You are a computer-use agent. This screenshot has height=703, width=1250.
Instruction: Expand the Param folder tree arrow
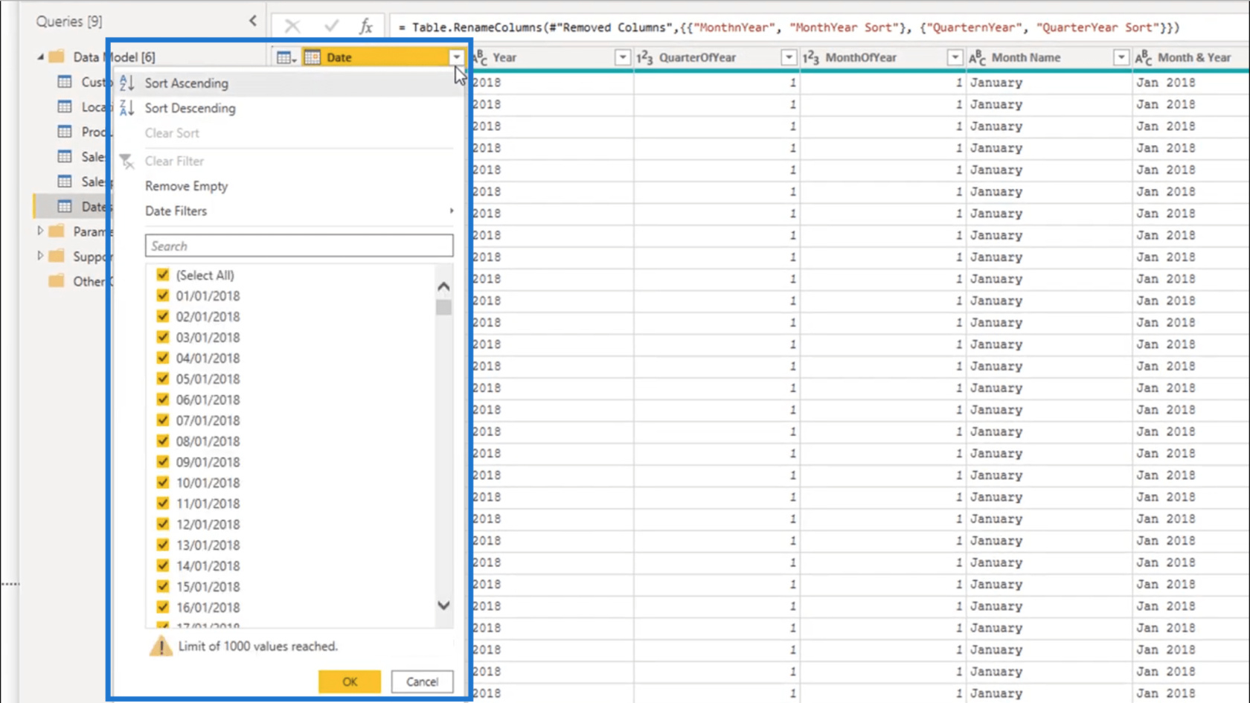[x=40, y=231]
